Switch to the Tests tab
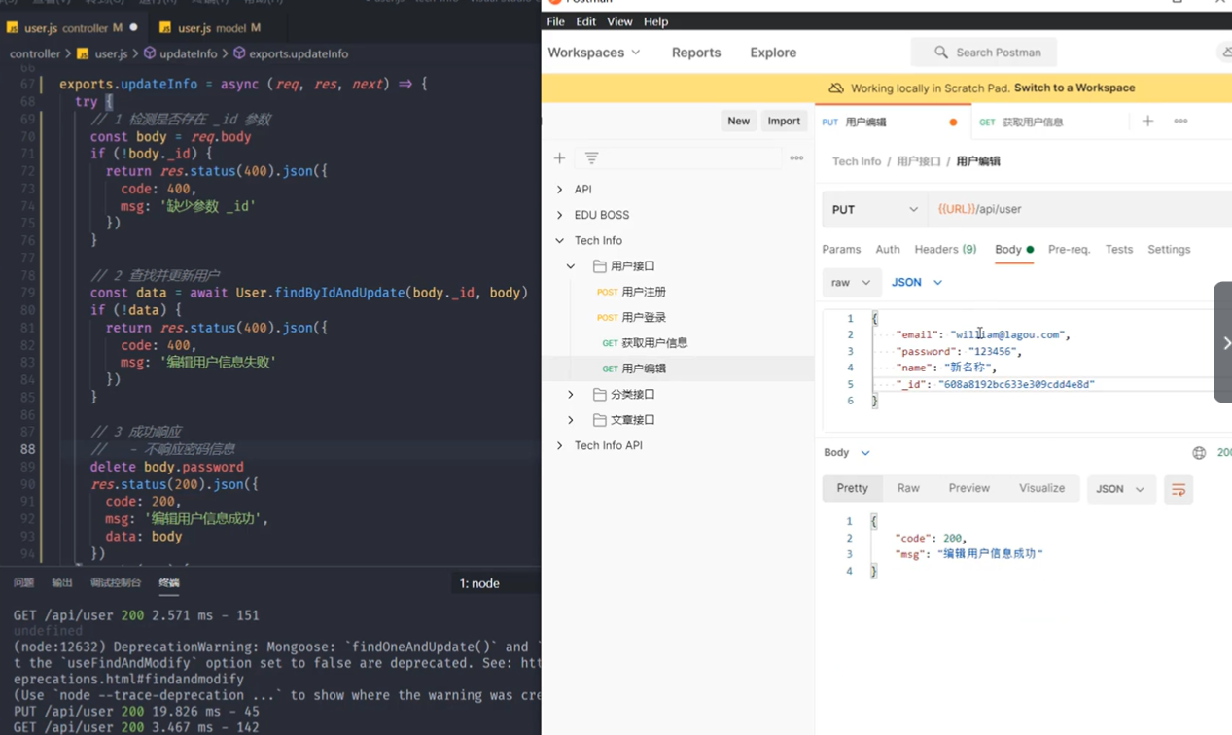Screen dimensions: 1232x735 click(1119, 250)
